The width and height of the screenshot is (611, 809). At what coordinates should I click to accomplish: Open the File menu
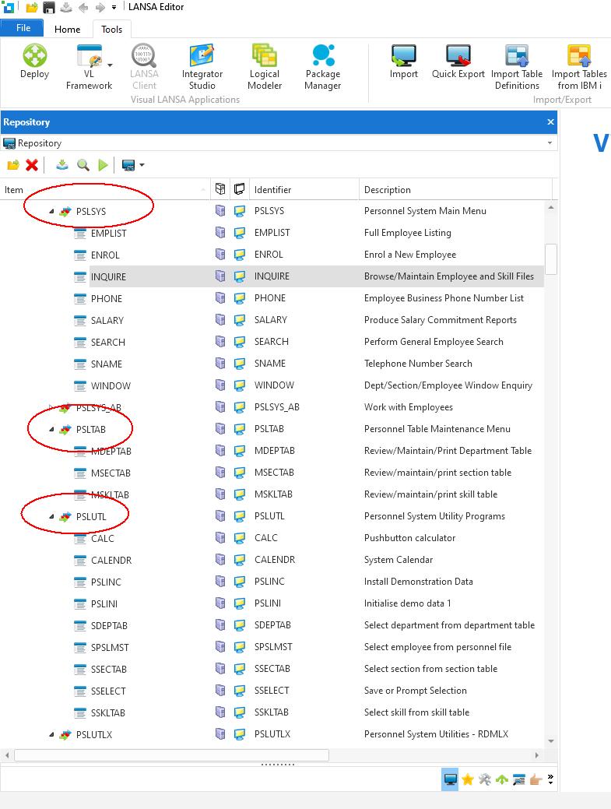[23, 28]
